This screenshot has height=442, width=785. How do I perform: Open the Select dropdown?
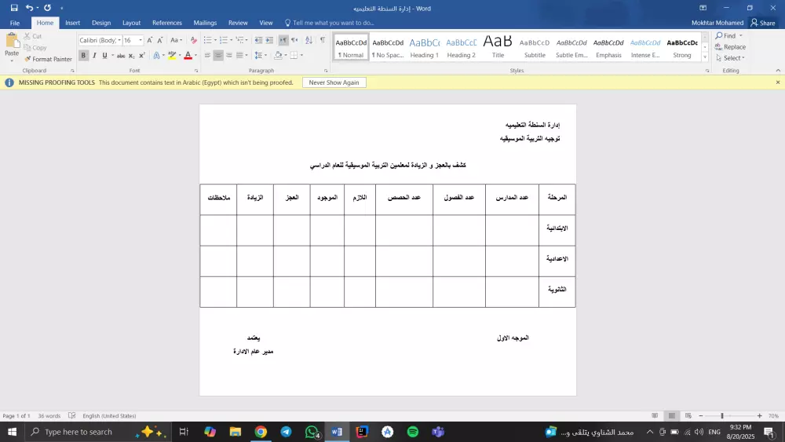(x=730, y=58)
